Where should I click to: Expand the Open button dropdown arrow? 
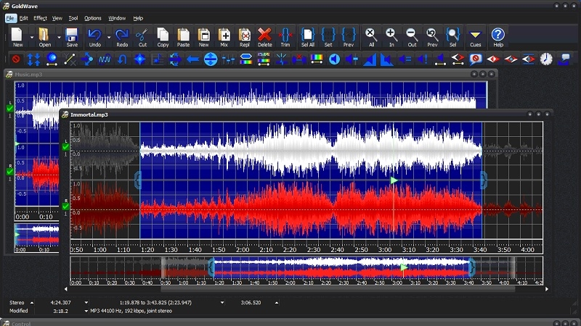(x=59, y=35)
